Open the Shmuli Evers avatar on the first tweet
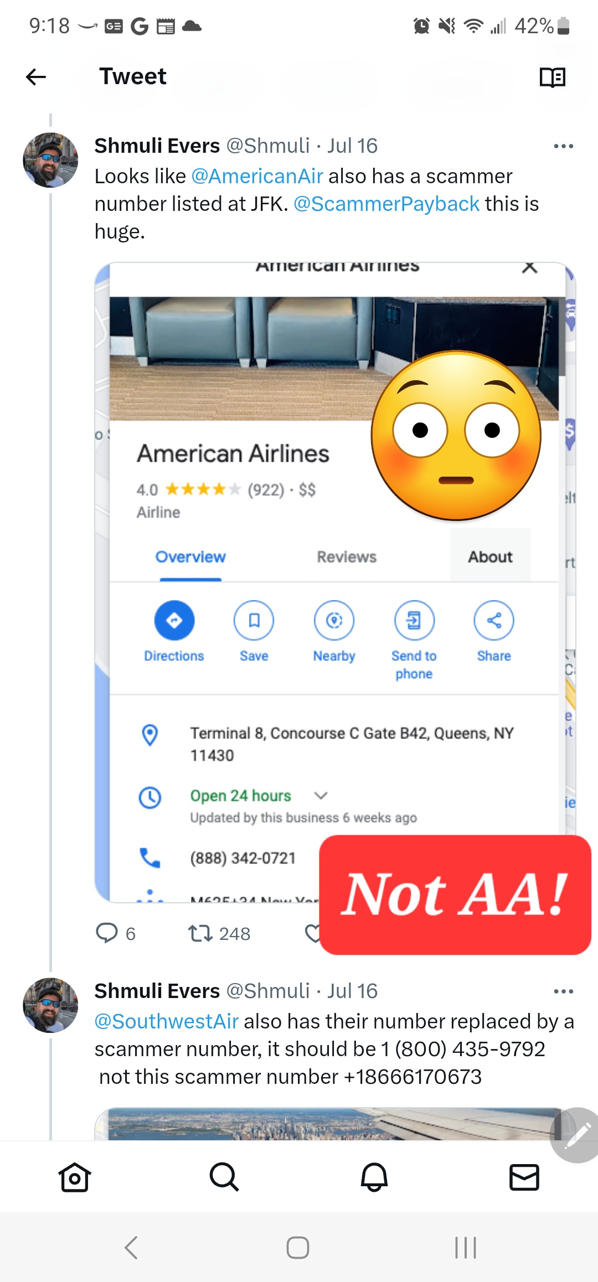The width and height of the screenshot is (598, 1282). [50, 160]
